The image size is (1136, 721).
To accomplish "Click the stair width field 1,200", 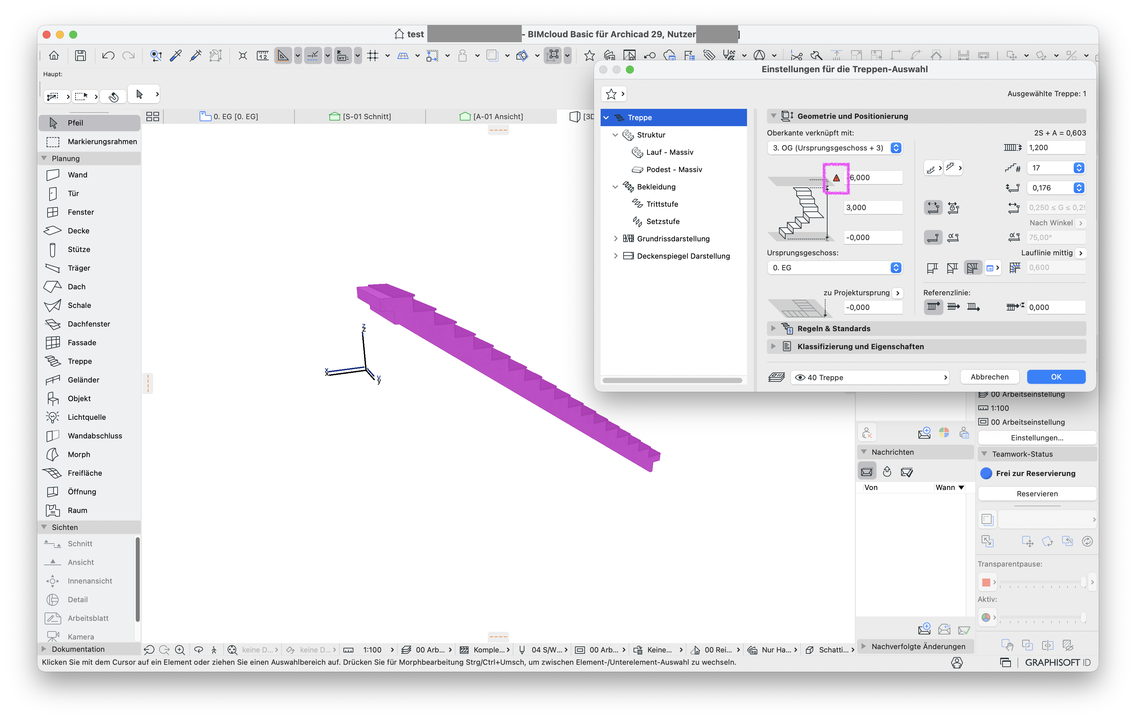I will point(1056,148).
